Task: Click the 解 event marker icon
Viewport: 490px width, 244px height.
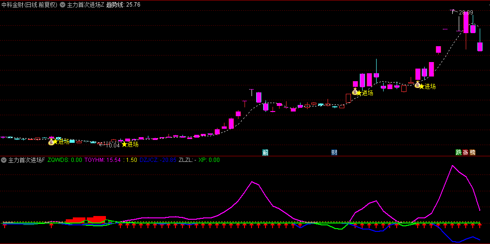Action: [265, 153]
